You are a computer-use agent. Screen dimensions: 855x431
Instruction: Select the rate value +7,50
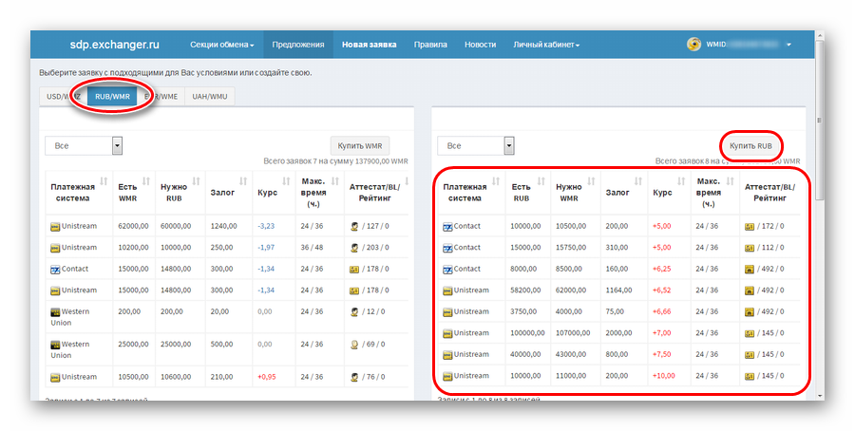662,354
